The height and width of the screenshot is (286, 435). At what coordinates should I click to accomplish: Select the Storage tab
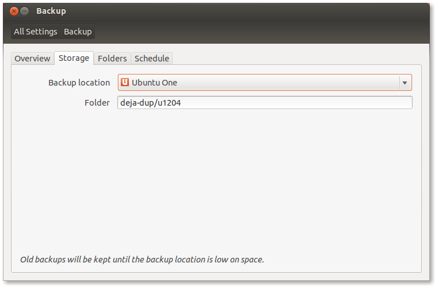[74, 58]
